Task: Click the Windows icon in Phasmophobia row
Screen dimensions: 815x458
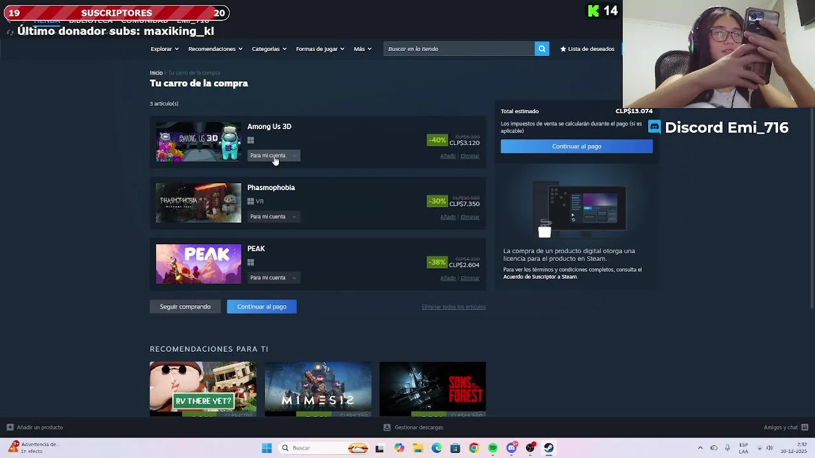Action: (251, 201)
